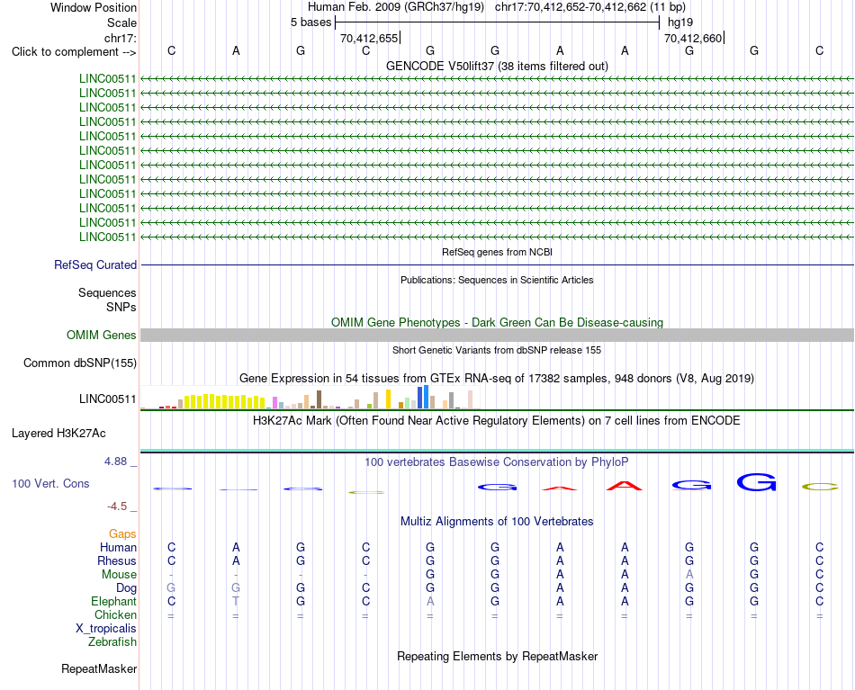The image size is (855, 690).
Task: Click the LINC00511 label beside the GTEx bar chart
Action: tap(107, 399)
